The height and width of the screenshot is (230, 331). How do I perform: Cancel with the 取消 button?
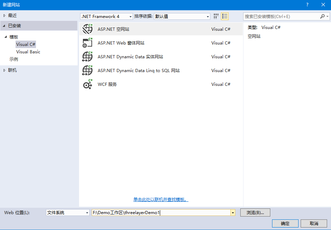[314, 223]
